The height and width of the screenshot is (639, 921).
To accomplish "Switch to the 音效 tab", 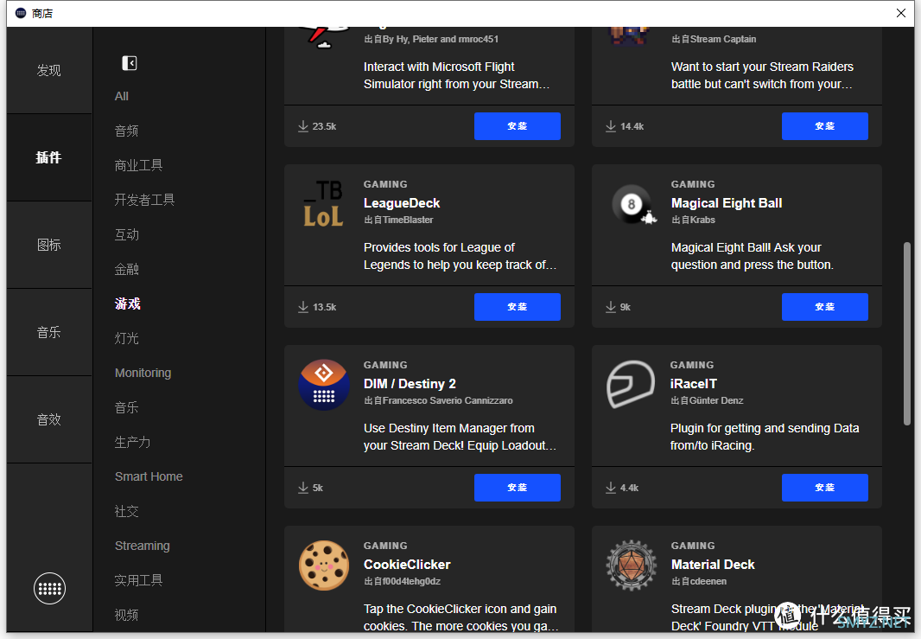I will pos(48,419).
